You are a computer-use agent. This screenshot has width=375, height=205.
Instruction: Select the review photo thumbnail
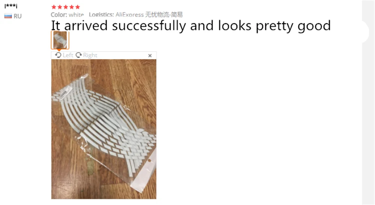(x=60, y=40)
